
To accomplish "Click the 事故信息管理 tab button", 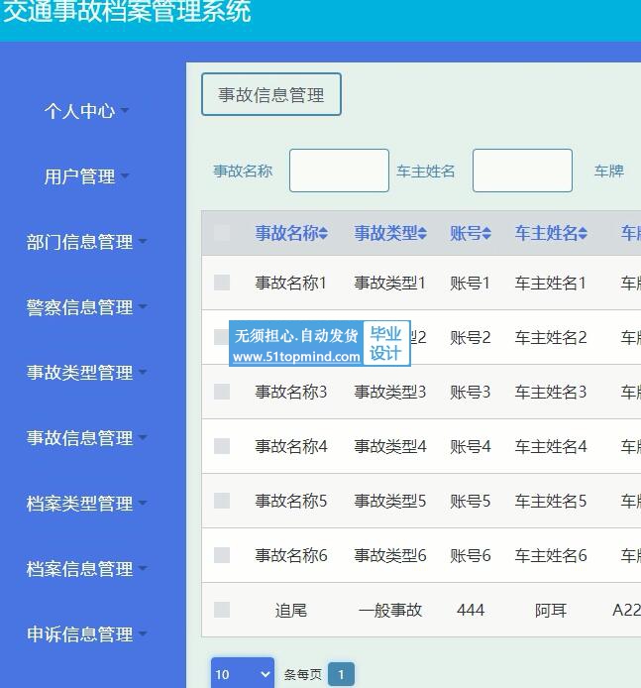I will click(x=271, y=95).
